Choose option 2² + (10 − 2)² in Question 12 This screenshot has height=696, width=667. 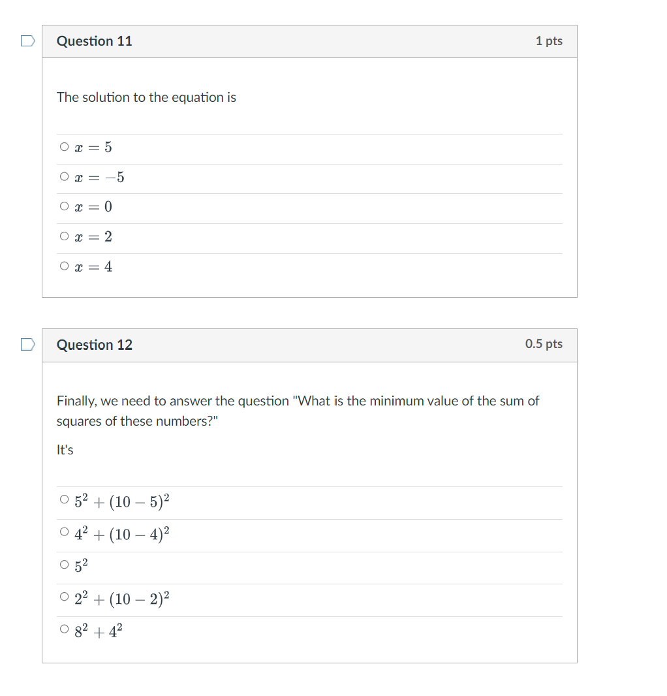pos(63,597)
